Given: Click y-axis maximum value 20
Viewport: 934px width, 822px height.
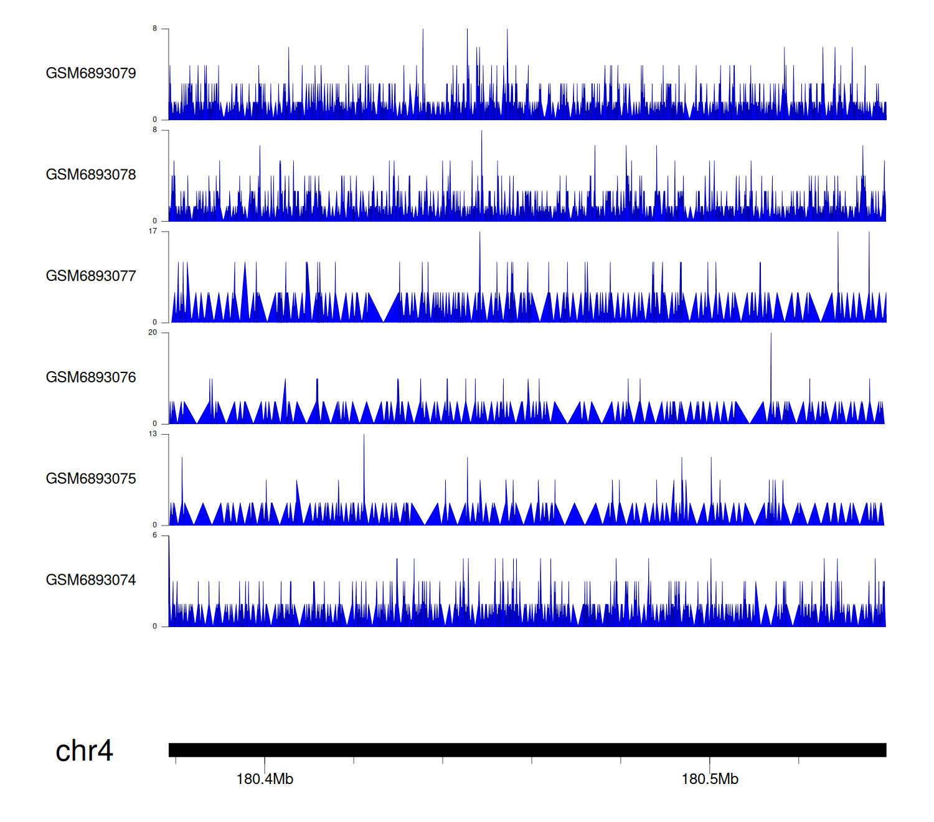Looking at the screenshot, I should [x=153, y=333].
